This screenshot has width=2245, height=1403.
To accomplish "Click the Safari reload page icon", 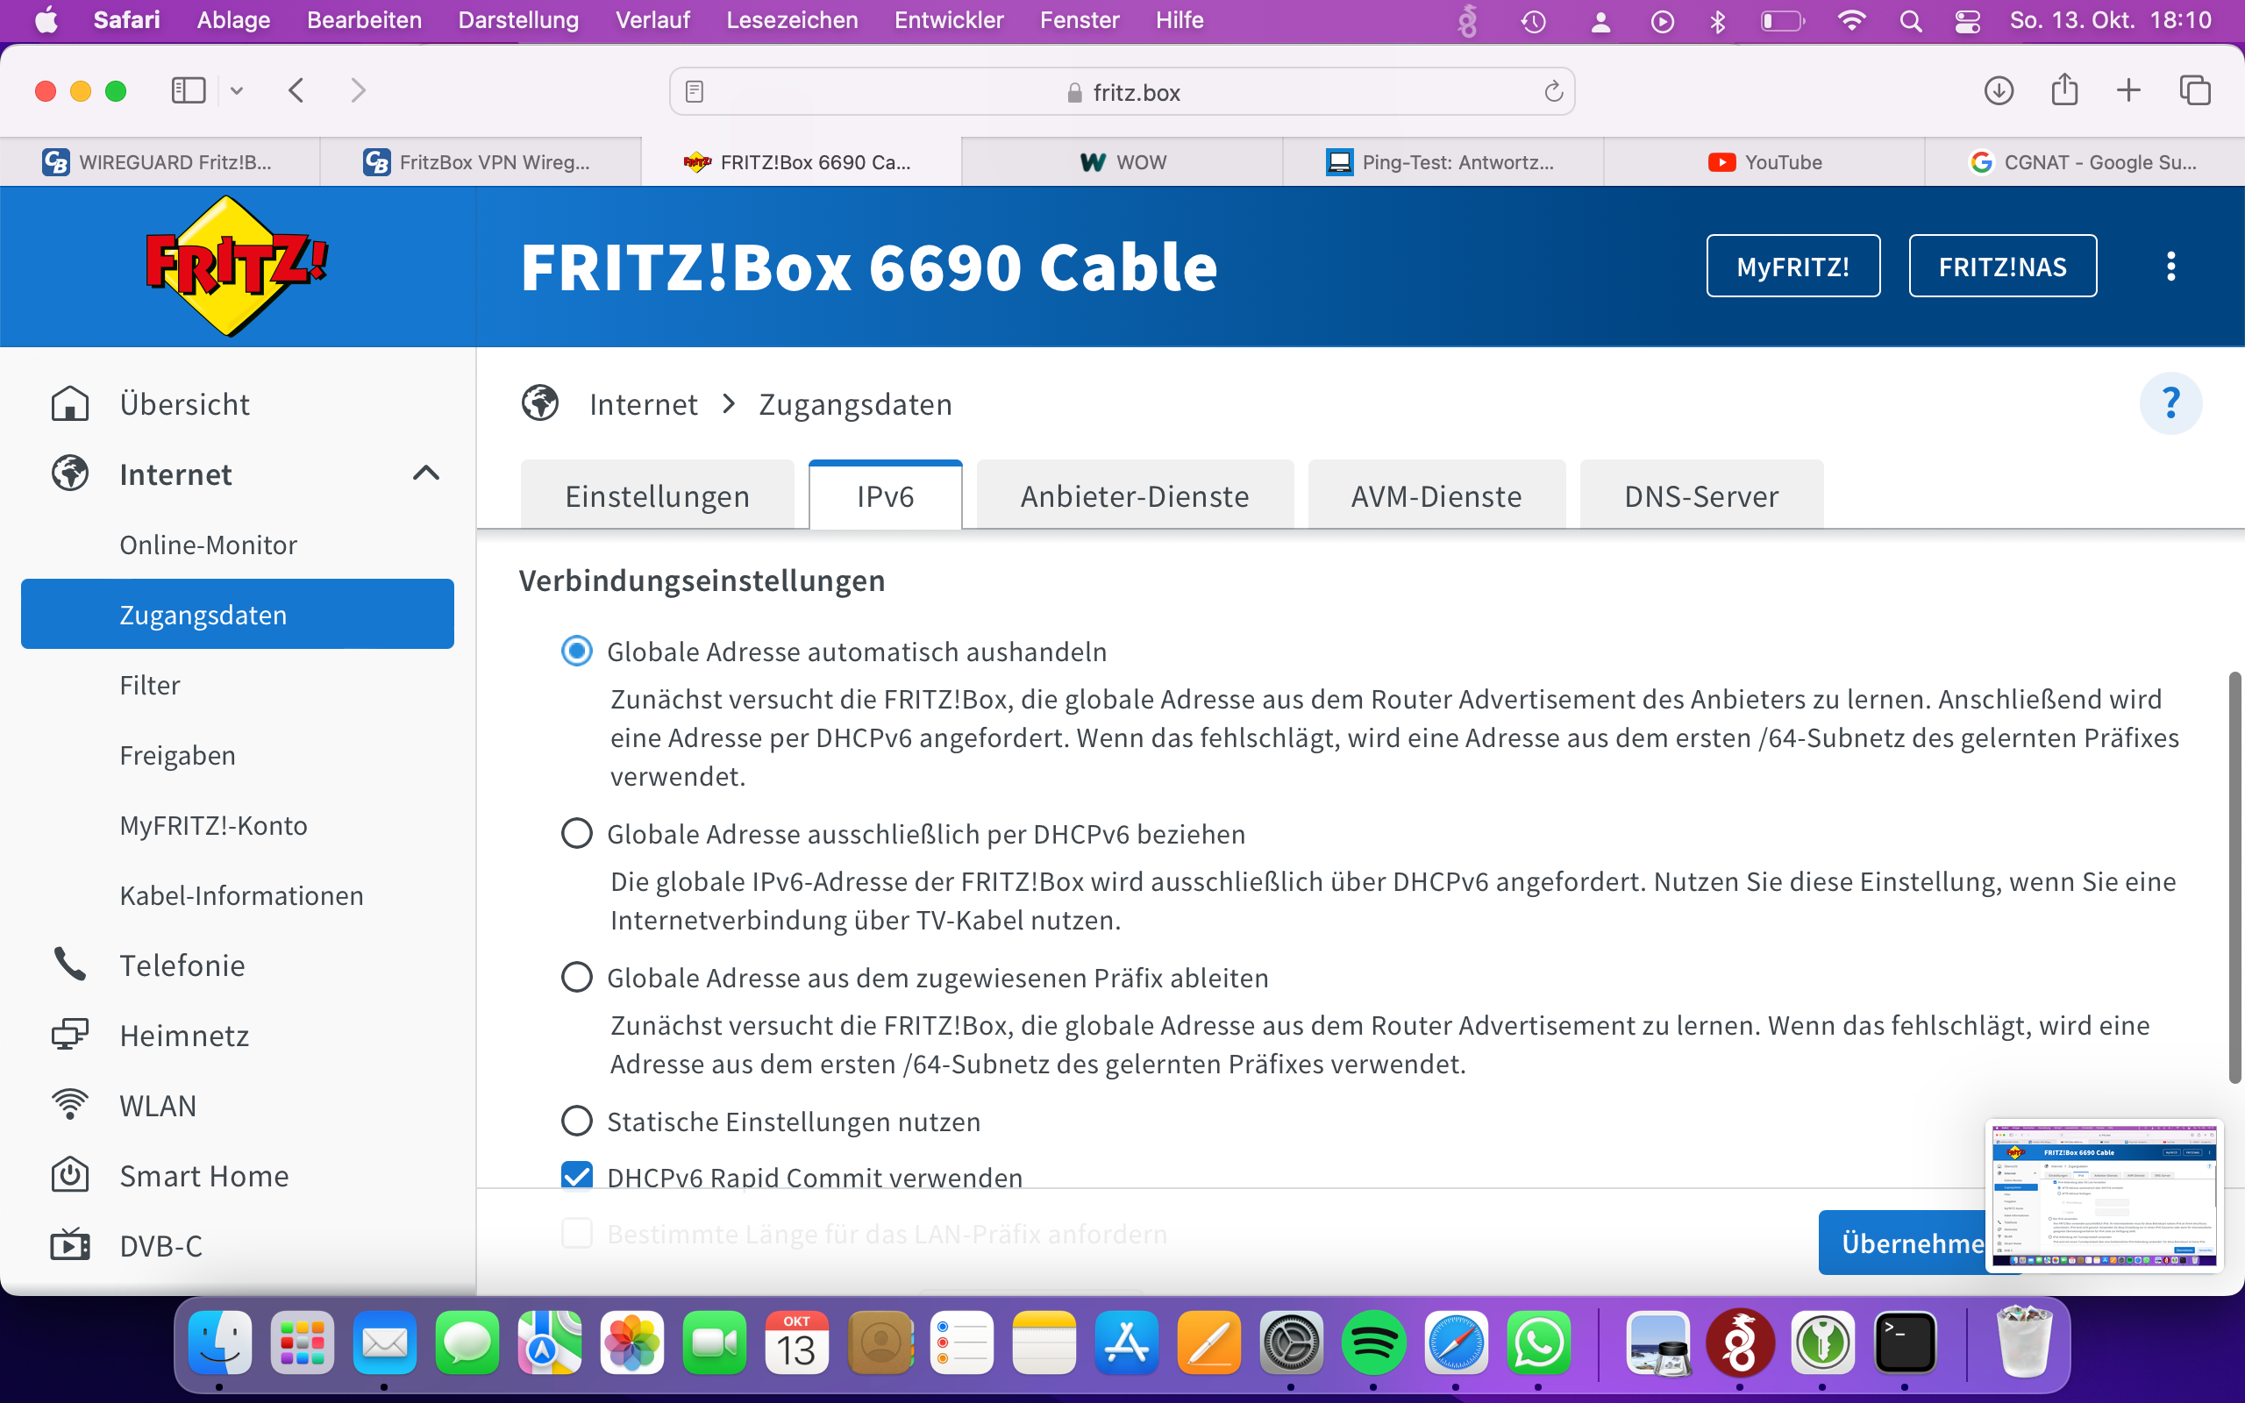I will (1553, 92).
